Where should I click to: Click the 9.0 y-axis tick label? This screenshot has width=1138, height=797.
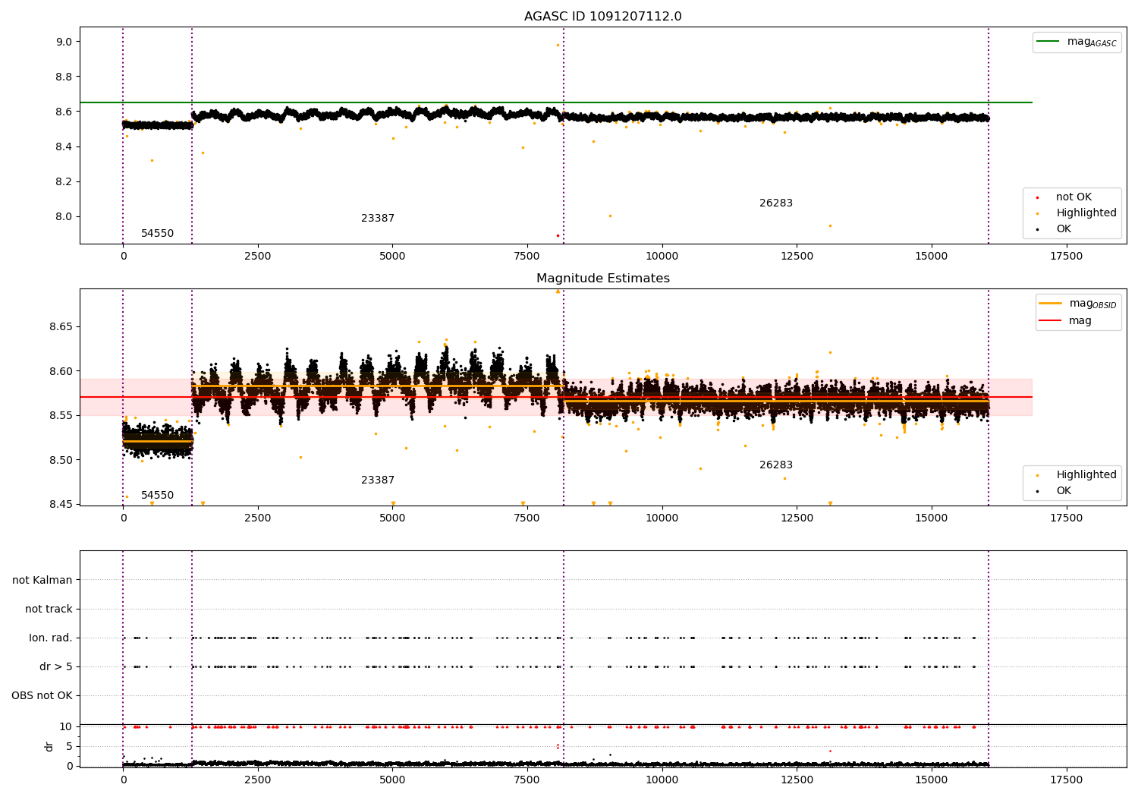click(x=64, y=43)
